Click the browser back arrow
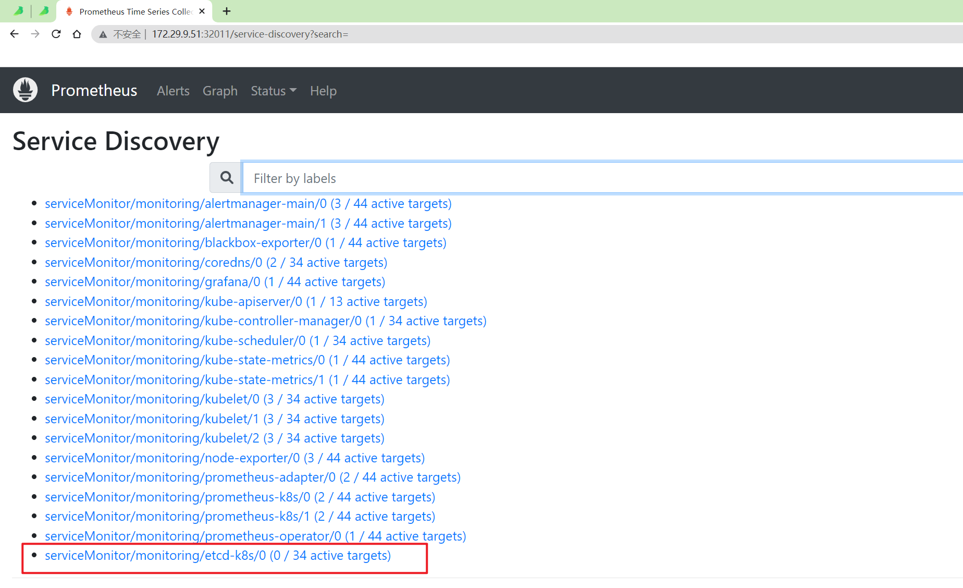The width and height of the screenshot is (963, 588). (x=15, y=34)
